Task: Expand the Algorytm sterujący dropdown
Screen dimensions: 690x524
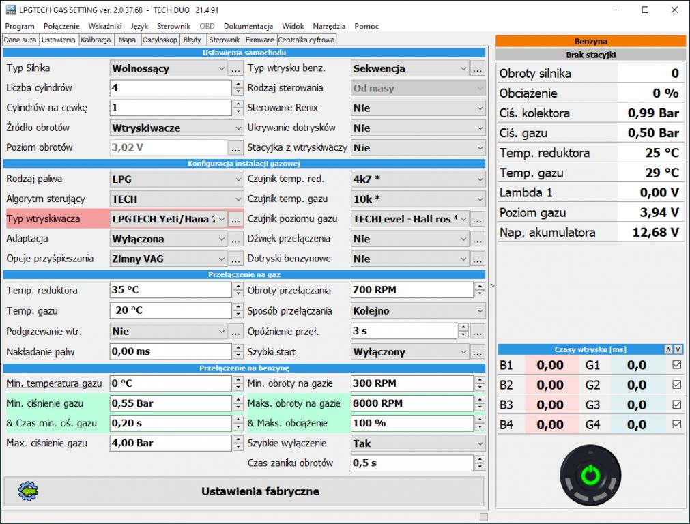Action: tap(177, 199)
